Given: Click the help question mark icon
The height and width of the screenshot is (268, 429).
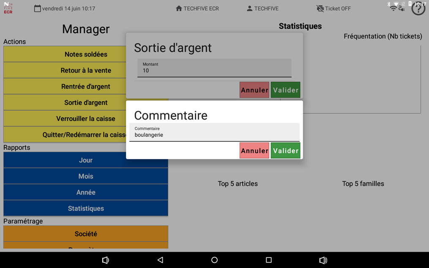Looking at the screenshot, I should click(418, 9).
